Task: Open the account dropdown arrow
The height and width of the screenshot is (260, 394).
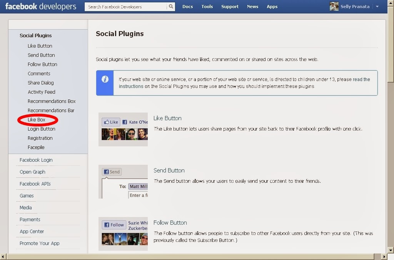Action: click(x=377, y=7)
